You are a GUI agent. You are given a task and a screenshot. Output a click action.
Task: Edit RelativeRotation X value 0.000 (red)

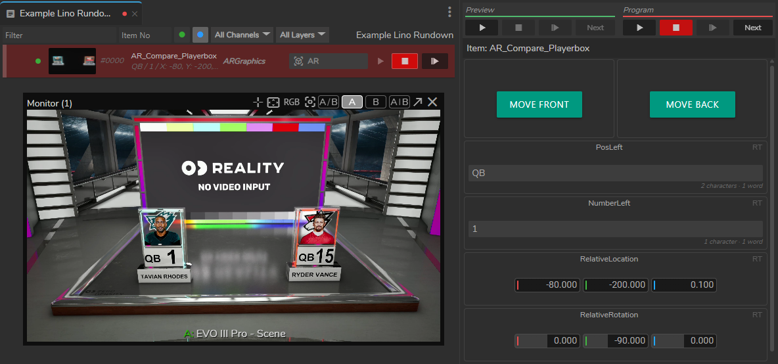[547, 341]
